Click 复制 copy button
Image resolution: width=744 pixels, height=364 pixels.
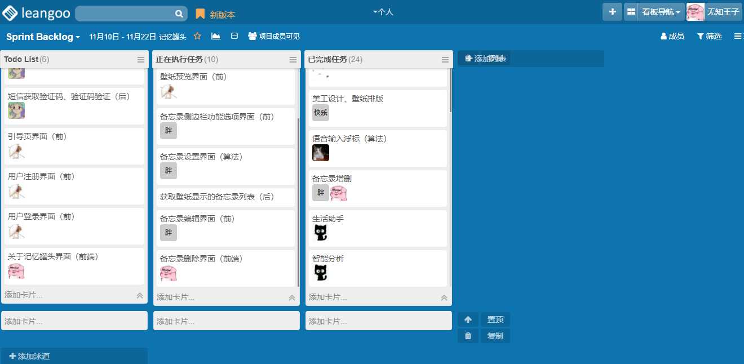pos(495,336)
